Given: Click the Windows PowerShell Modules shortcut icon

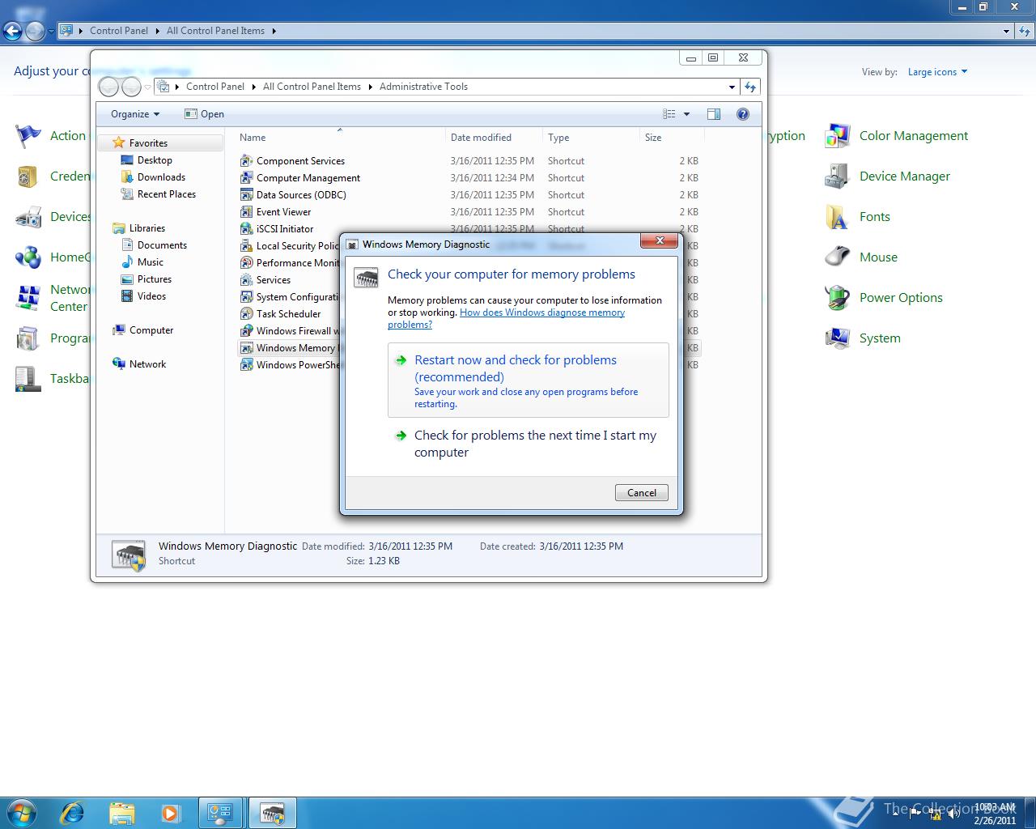Looking at the screenshot, I should 247,365.
